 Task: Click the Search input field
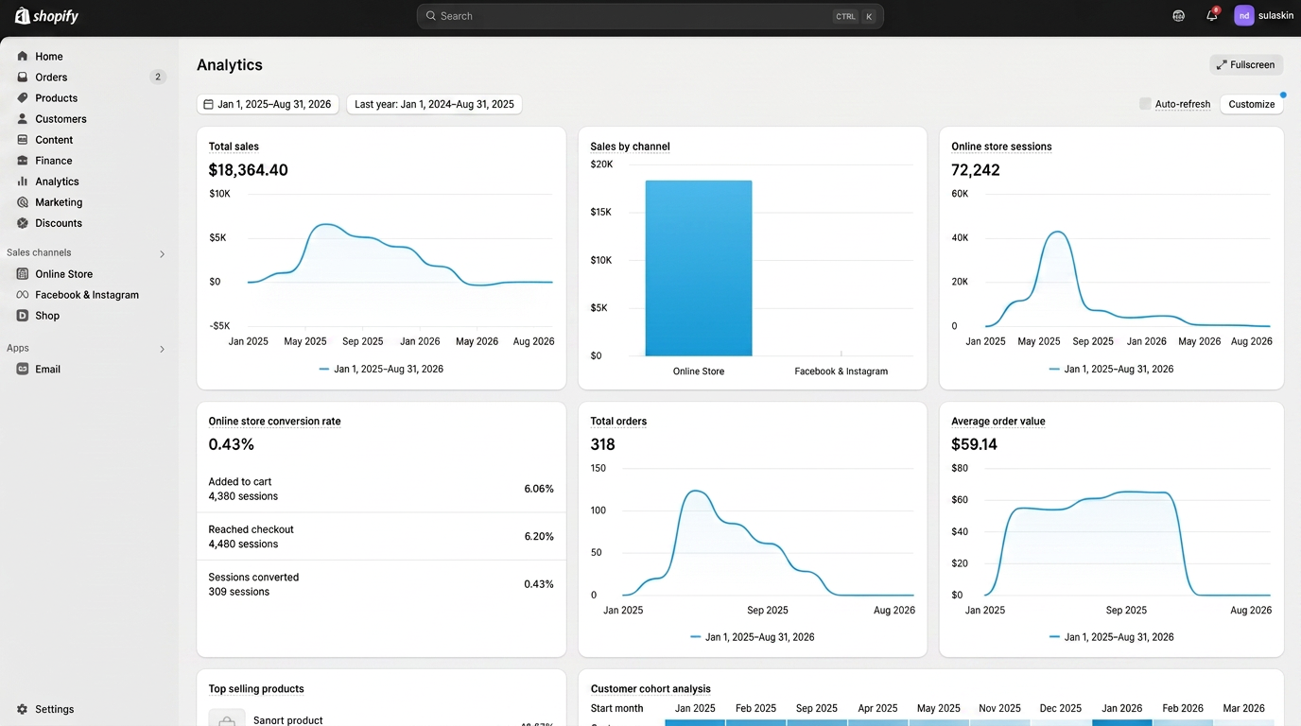point(650,16)
